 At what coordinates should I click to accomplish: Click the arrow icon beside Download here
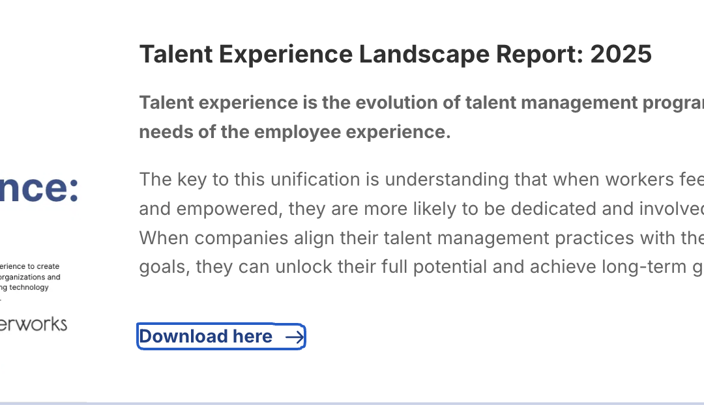pyautogui.click(x=295, y=337)
